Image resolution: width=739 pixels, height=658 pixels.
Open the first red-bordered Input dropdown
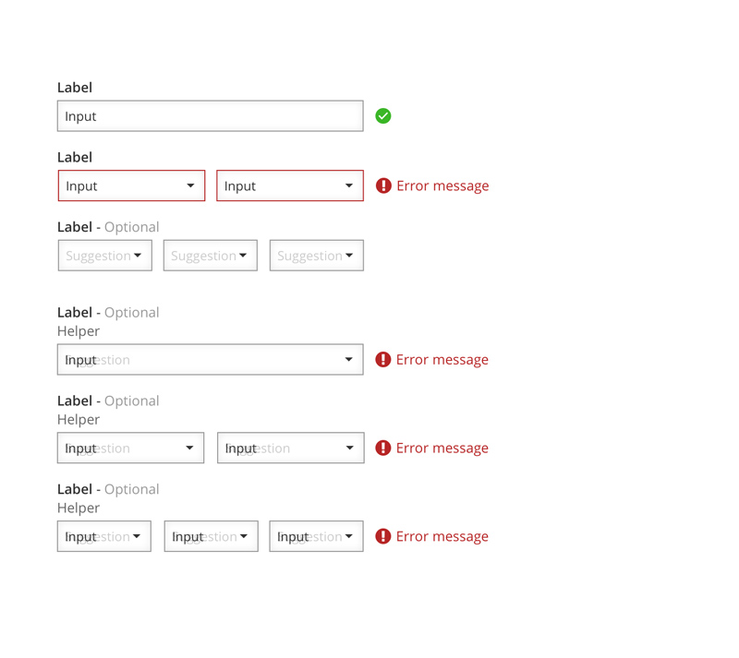[x=131, y=185]
